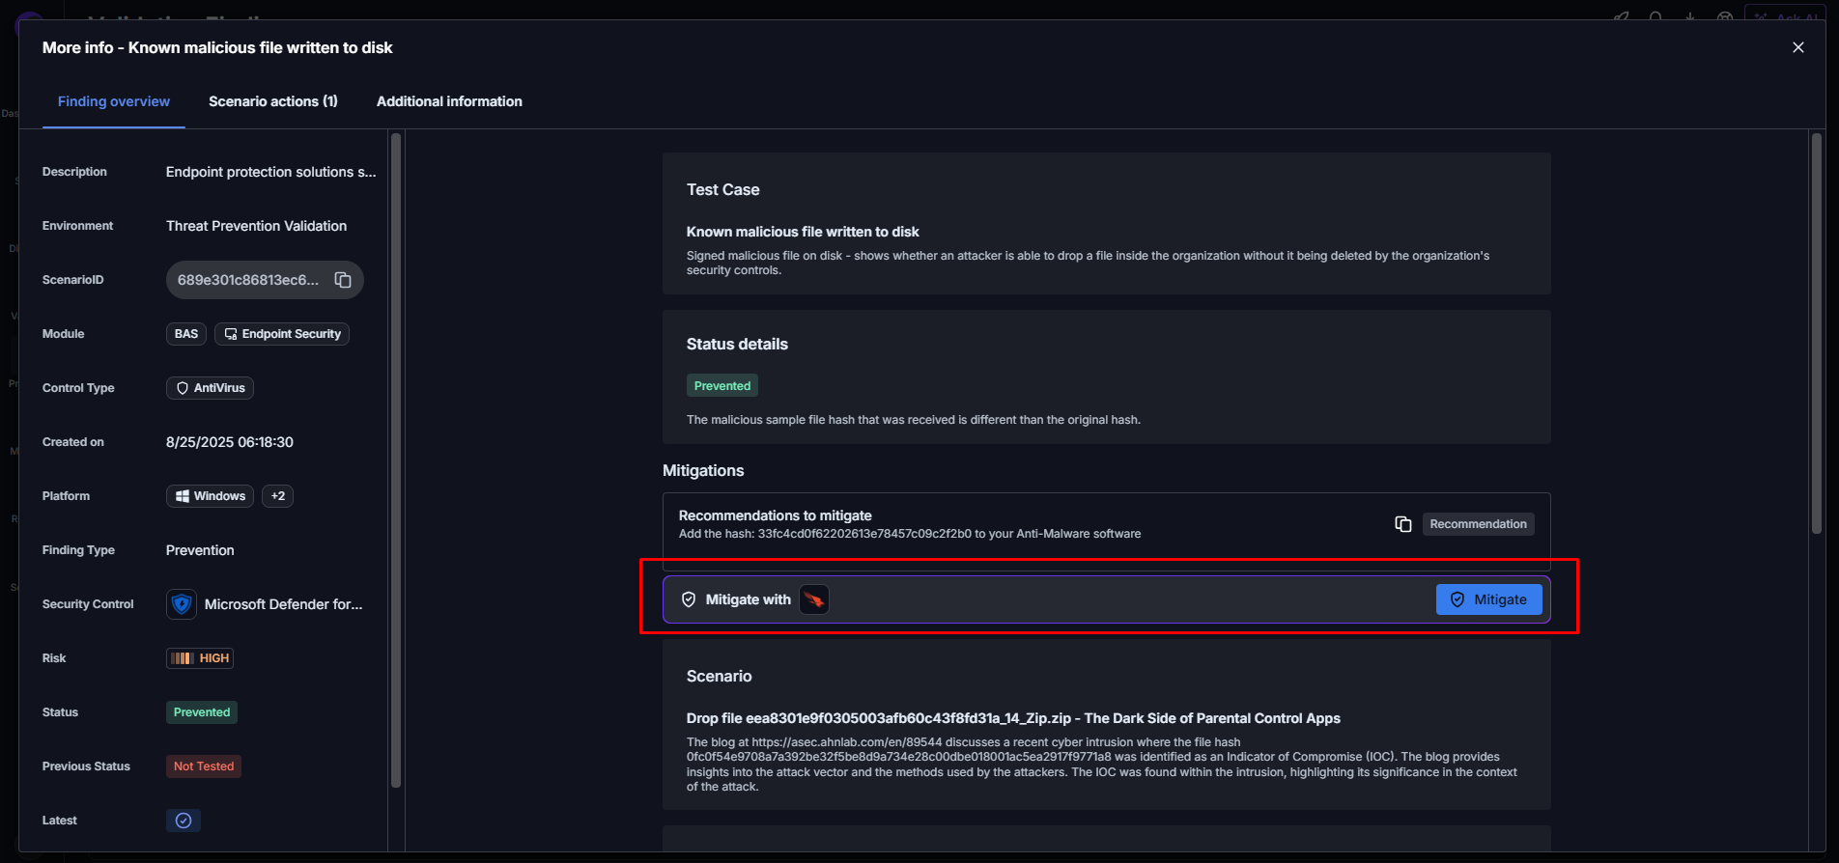This screenshot has width=1839, height=863.
Task: Open the Scenario actions (1) tab
Action: (273, 101)
